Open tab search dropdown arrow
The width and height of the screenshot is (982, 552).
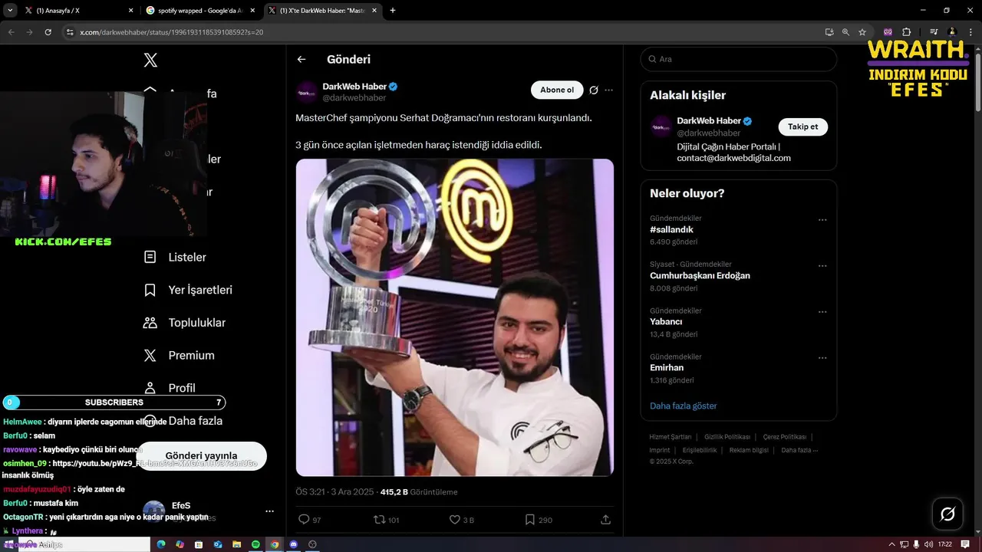[10, 11]
